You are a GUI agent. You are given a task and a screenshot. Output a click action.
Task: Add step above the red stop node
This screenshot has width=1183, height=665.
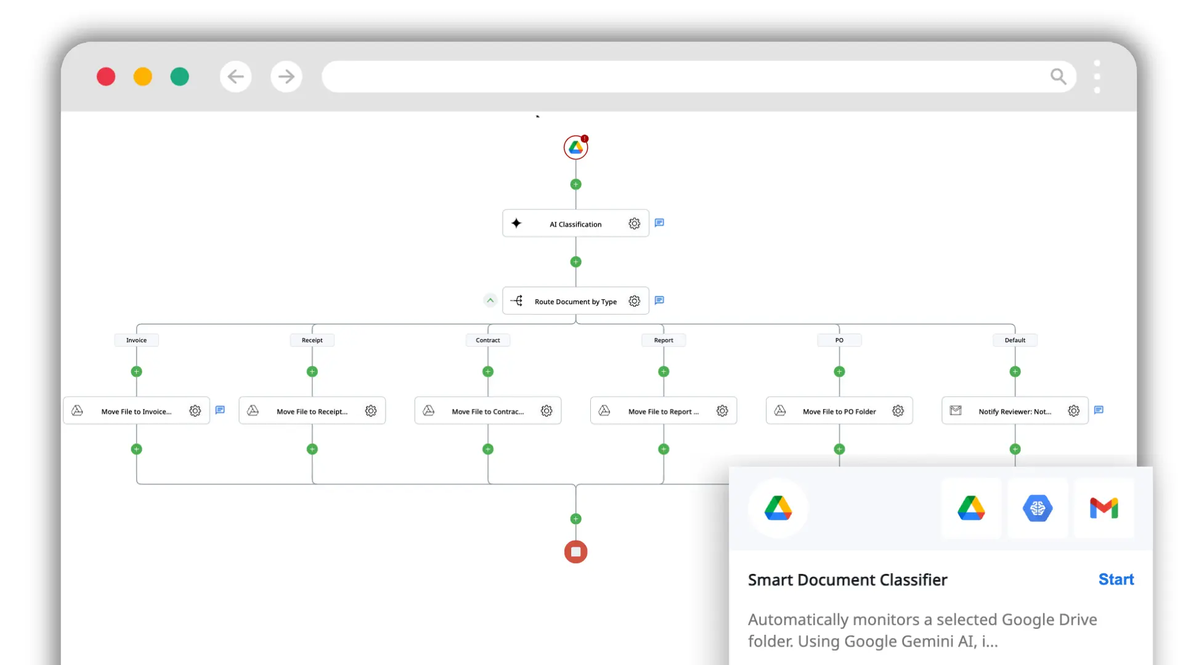575,519
